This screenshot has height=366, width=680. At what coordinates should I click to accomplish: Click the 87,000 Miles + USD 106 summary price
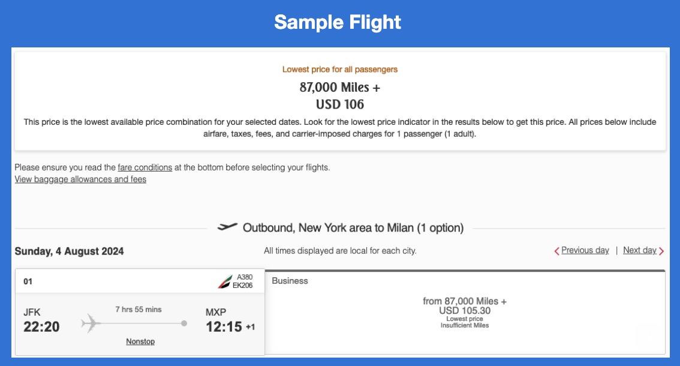tap(340, 96)
